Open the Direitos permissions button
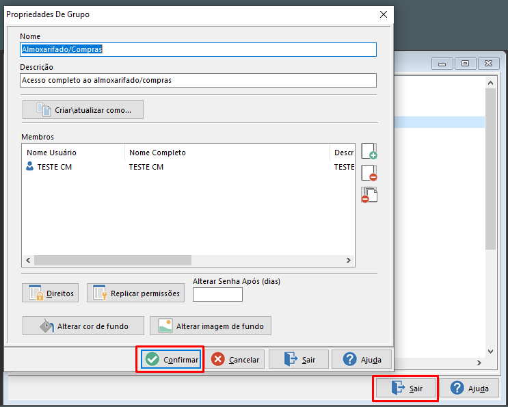Viewport: 508px width, 407px height. tap(50, 293)
